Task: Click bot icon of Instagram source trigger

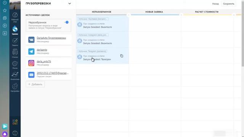Action: click(80, 41)
